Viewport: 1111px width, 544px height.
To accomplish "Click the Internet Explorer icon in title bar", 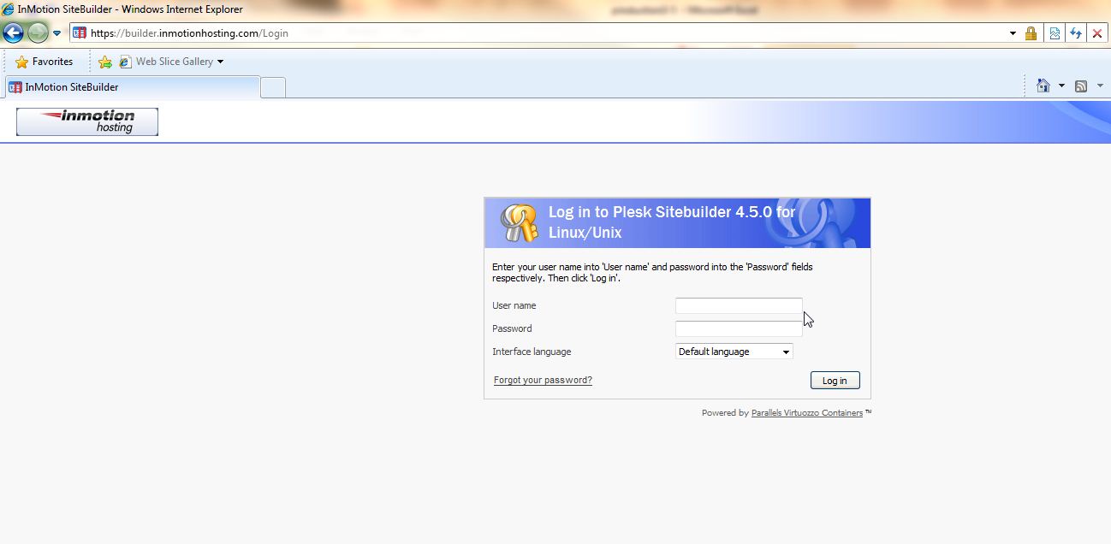I will point(9,9).
